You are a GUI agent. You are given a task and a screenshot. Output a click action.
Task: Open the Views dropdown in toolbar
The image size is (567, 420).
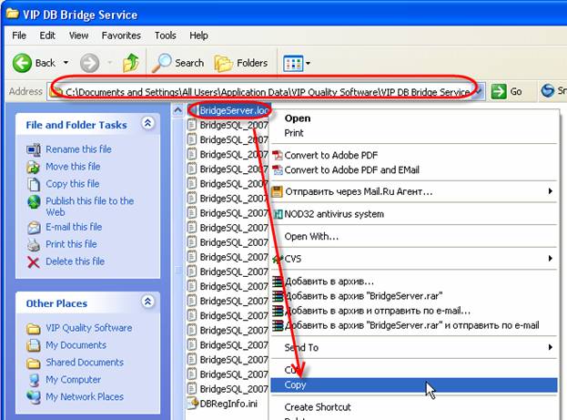pyautogui.click(x=297, y=63)
